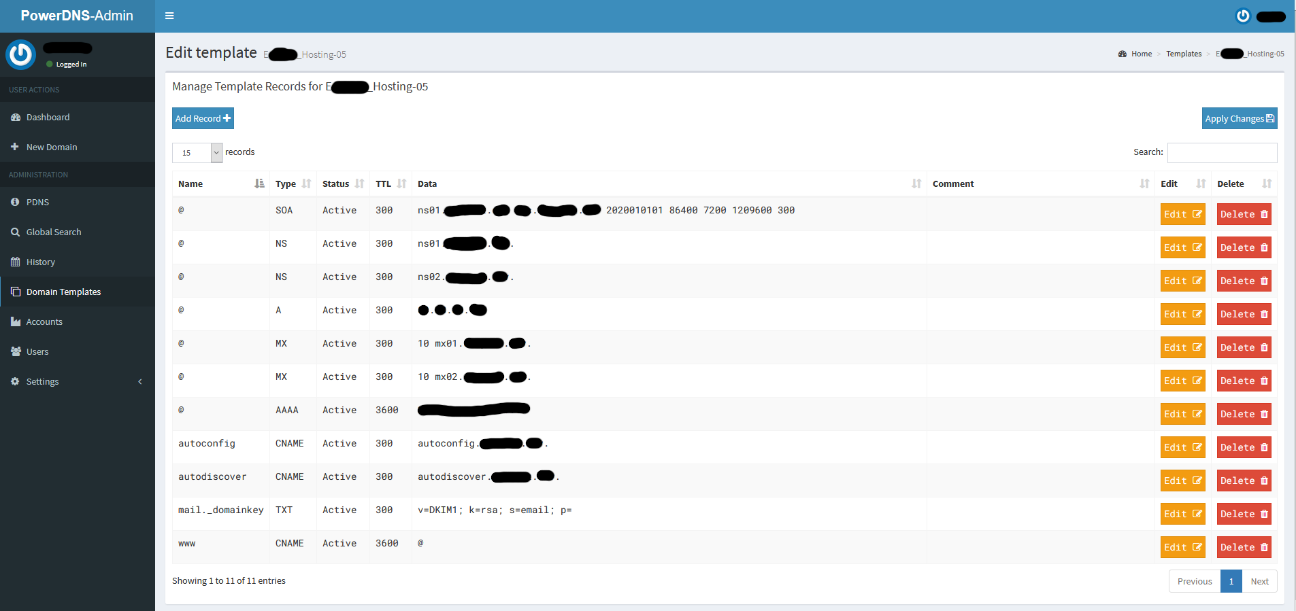Expand the Settings submenu
Image resolution: width=1296 pixels, height=611 pixels.
tap(78, 381)
